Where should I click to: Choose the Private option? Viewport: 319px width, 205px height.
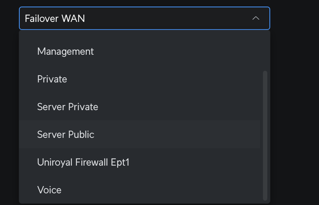coord(52,79)
